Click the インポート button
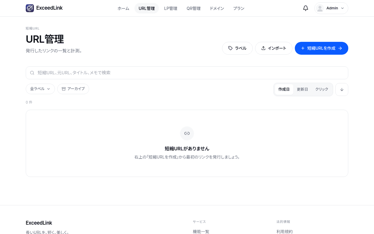The height and width of the screenshot is (234, 374). click(x=274, y=48)
